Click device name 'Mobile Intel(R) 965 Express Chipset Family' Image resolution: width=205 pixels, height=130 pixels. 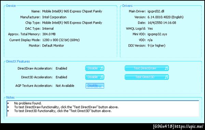pyautogui.click(x=72, y=11)
